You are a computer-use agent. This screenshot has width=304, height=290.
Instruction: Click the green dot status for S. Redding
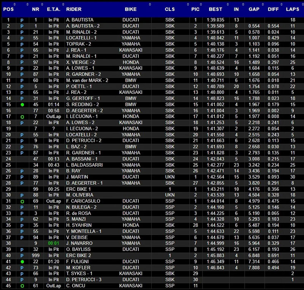[x=22, y=105]
